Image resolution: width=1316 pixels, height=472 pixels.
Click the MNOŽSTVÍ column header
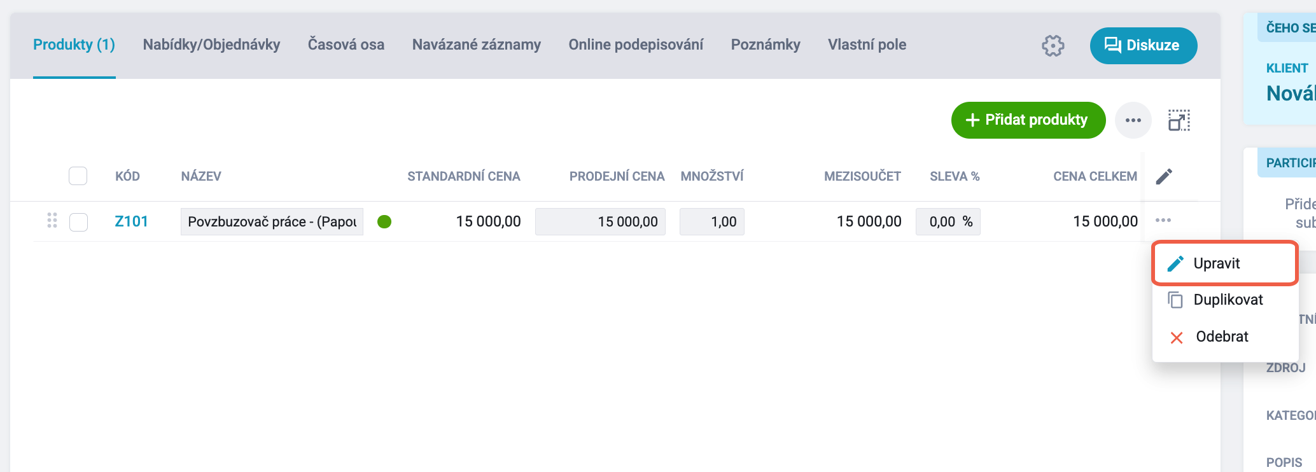(x=712, y=176)
